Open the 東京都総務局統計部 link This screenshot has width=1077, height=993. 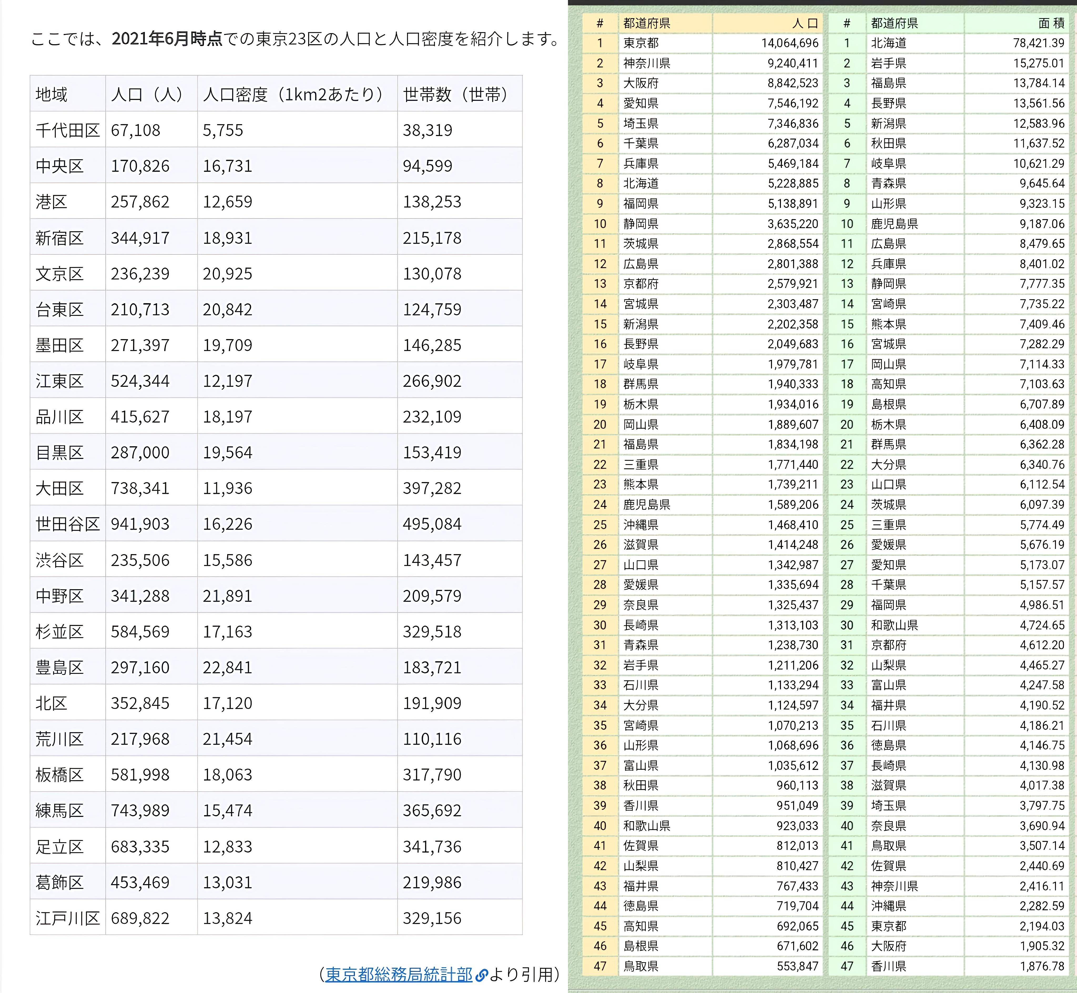[x=398, y=974]
